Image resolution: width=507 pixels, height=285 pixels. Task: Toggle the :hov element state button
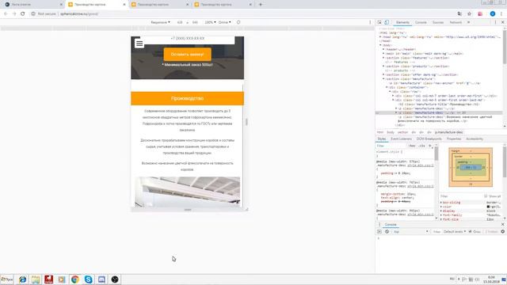point(412,146)
